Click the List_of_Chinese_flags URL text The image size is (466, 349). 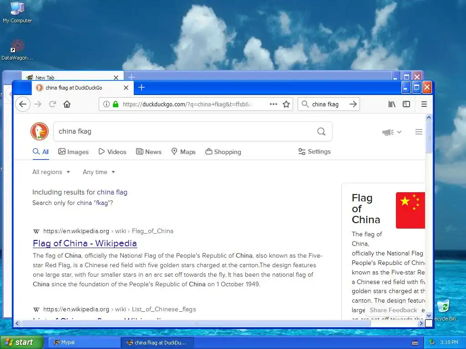pos(164,309)
